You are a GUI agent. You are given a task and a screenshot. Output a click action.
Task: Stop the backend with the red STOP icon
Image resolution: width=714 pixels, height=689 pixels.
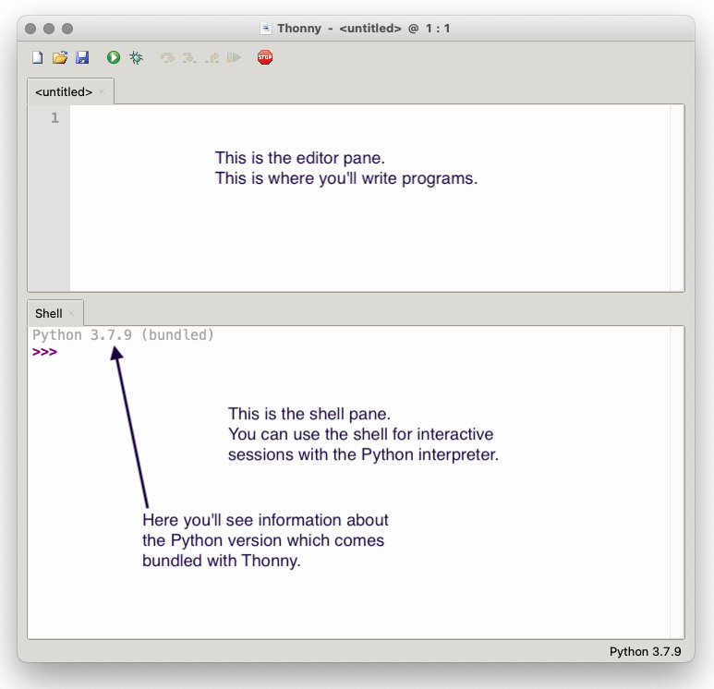coord(265,57)
